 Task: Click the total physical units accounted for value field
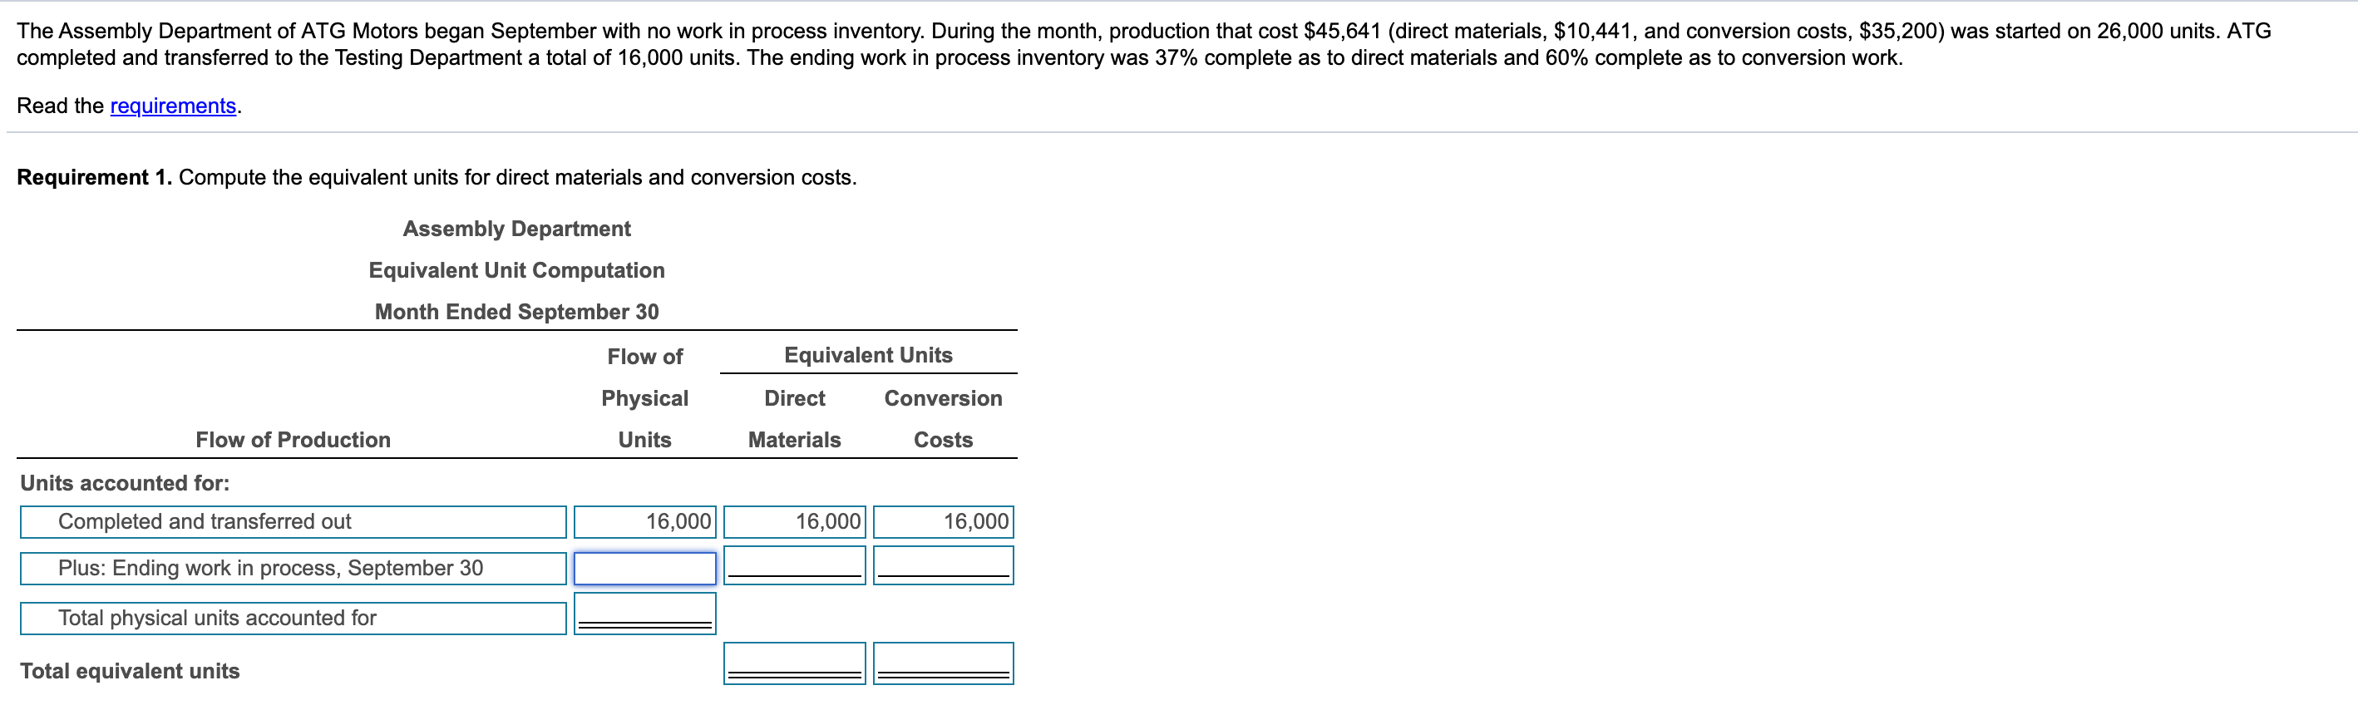click(644, 614)
